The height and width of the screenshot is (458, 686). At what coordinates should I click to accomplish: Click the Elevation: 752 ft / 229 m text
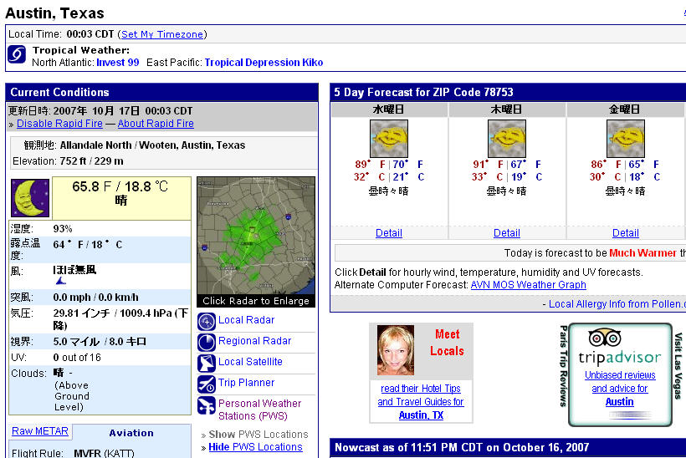click(x=68, y=161)
